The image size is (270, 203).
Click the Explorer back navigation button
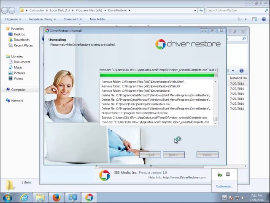tap(5, 10)
